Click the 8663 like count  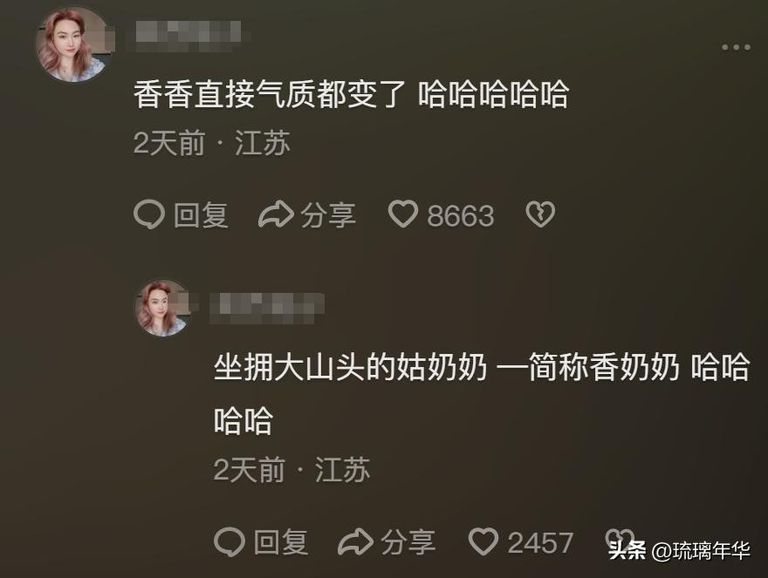click(461, 215)
